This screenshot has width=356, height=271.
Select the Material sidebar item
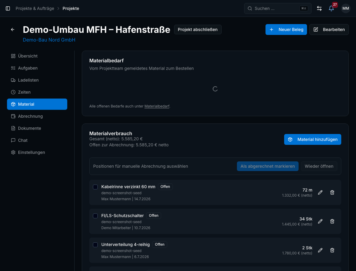37,104
